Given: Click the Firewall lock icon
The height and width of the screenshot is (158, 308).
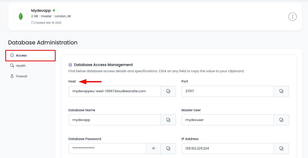Looking at the screenshot, I should click(12, 76).
